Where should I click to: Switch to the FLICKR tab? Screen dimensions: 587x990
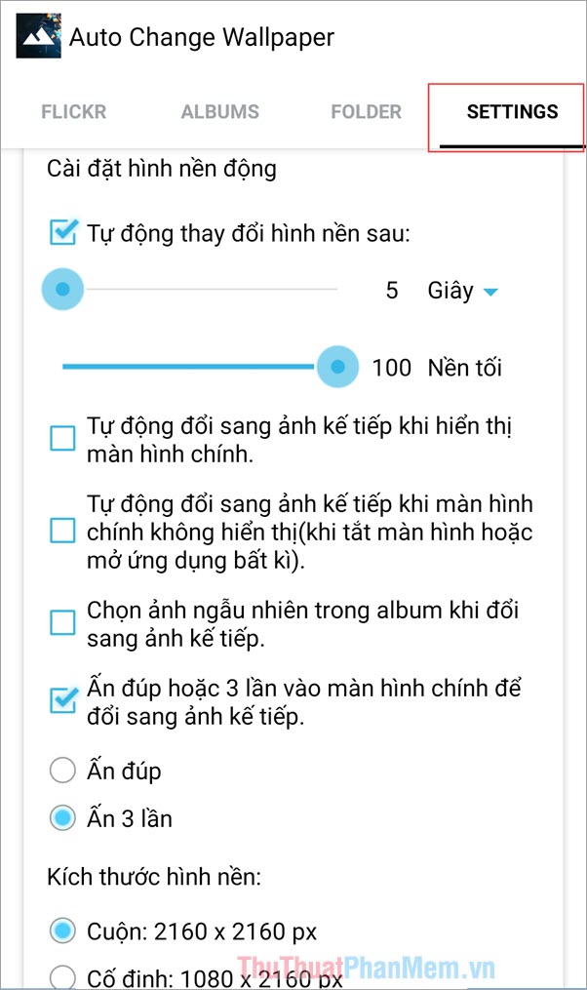pyautogui.click(x=72, y=112)
